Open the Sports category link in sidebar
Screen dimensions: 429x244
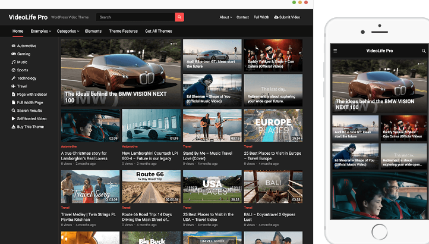click(23, 70)
